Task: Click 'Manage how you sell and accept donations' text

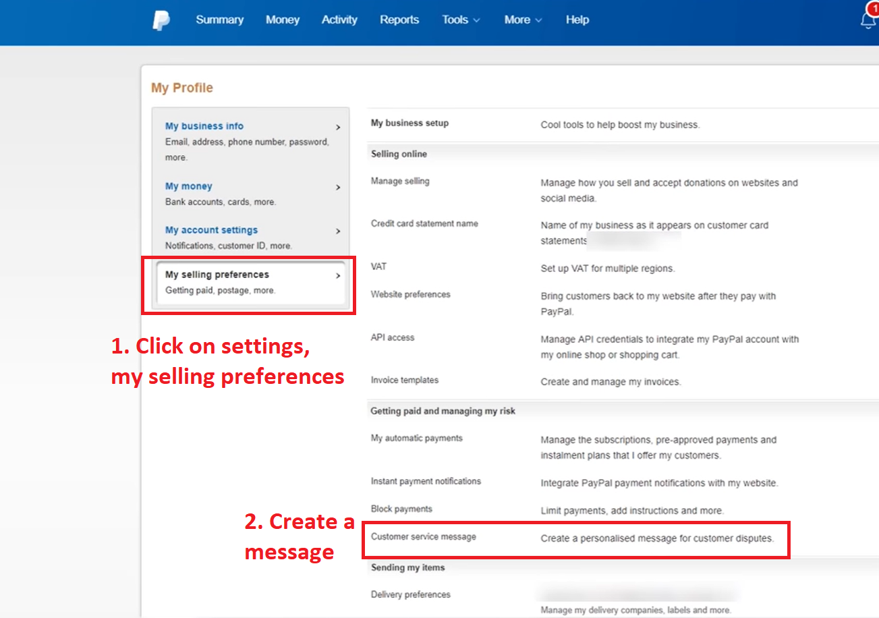Action: pyautogui.click(x=669, y=190)
